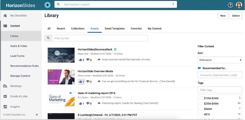Screen dimensions: 245x120
Task: Open the State of Marketing thumbnail
Action: (x=61, y=99)
